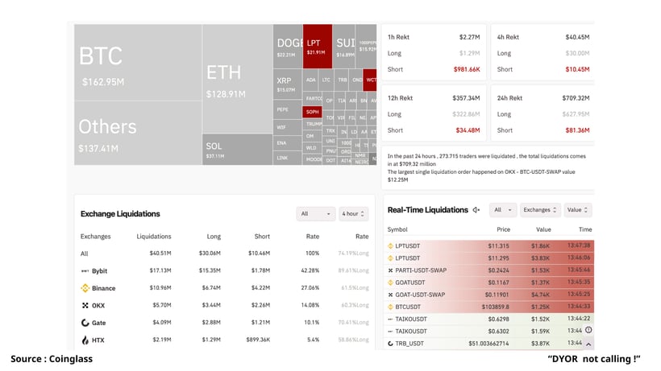
Task: Click the scroll-to-top chevron button
Action: [x=588, y=344]
